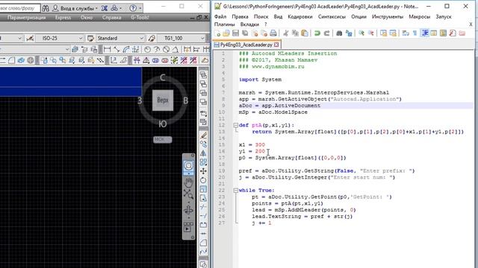Image resolution: width=478 pixels, height=268 pixels.
Task: Collapse the while True code block
Action: [x=236, y=191]
